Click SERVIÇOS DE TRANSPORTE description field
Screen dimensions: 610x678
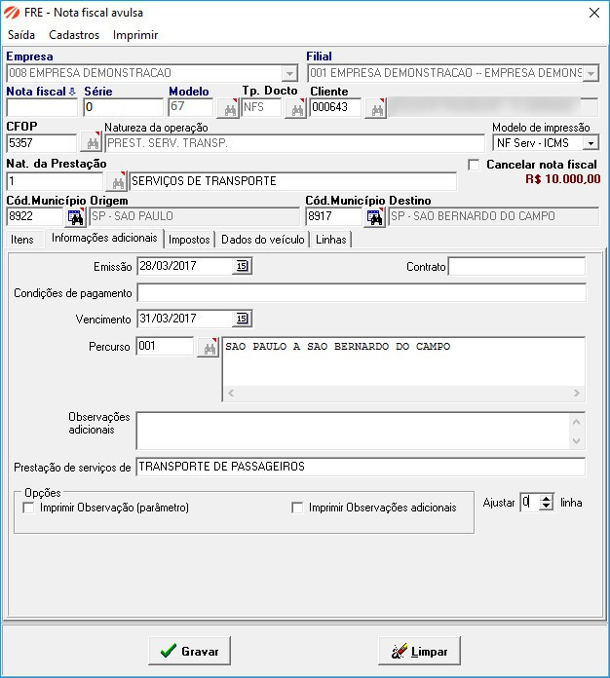coord(293,181)
